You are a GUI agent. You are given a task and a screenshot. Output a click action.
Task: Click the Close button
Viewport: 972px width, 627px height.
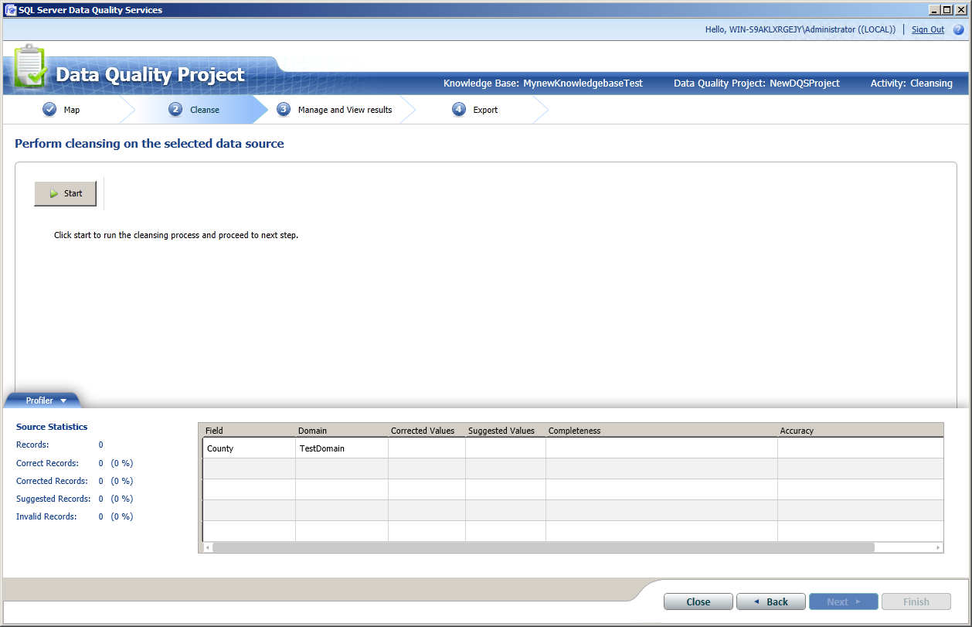pyautogui.click(x=698, y=601)
